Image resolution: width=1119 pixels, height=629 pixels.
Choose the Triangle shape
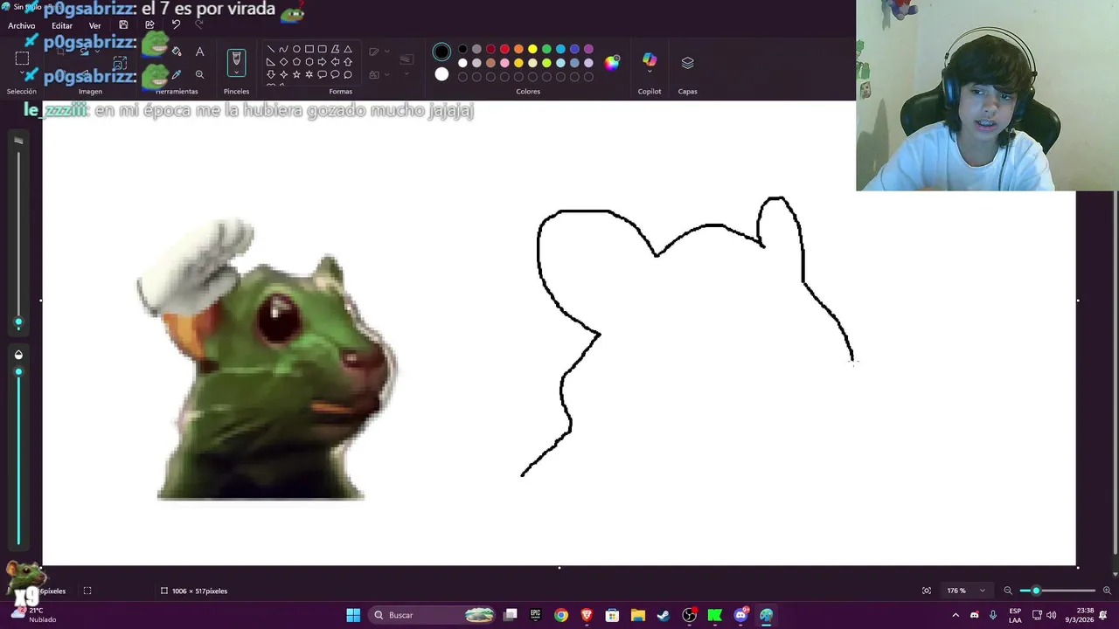348,49
